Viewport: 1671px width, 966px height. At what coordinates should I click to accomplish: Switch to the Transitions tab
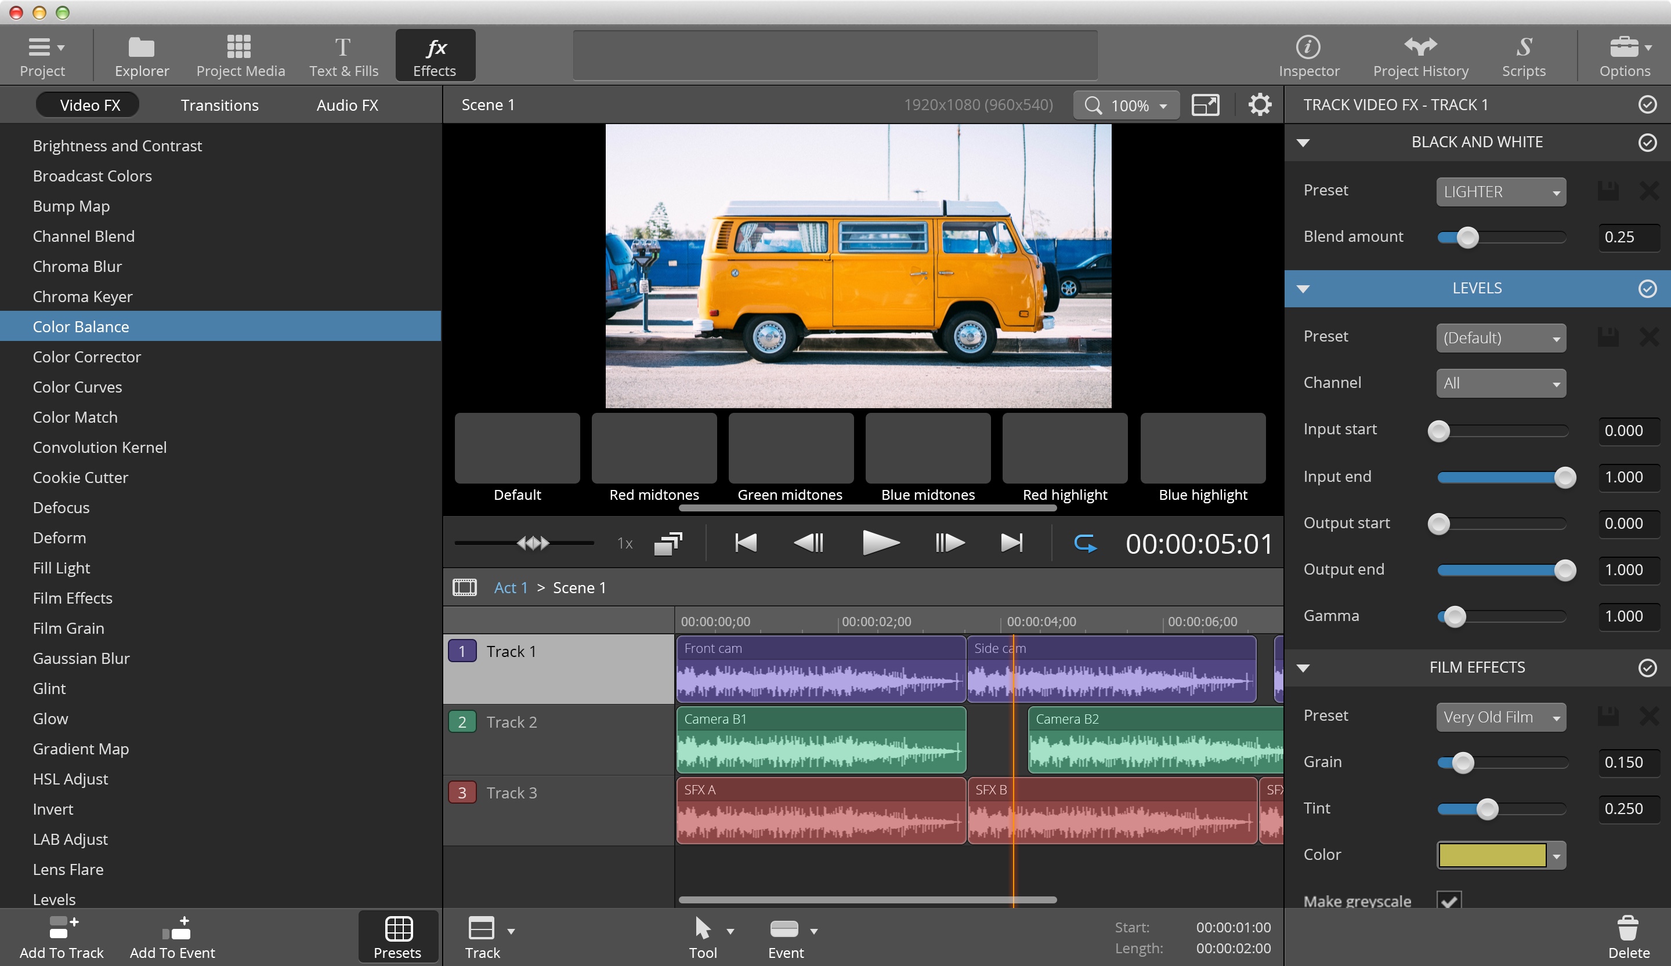219,105
